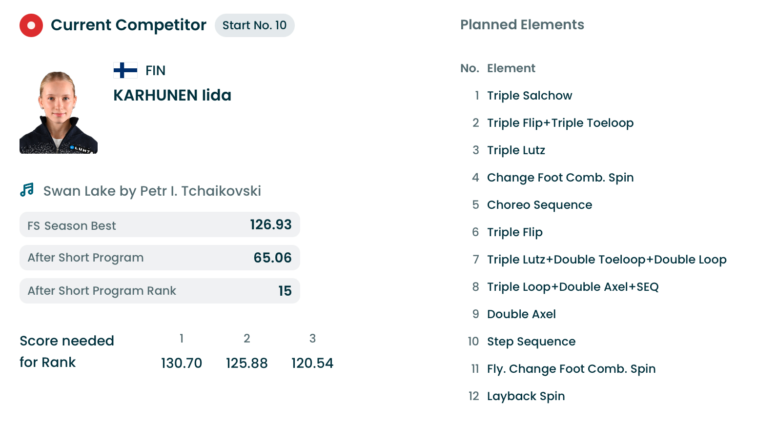Click the 125.88 score for rank 2
757x425 pixels.
[246, 363]
